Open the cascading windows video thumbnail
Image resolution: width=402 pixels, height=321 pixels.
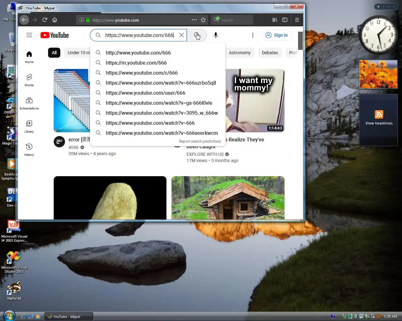coord(72,101)
